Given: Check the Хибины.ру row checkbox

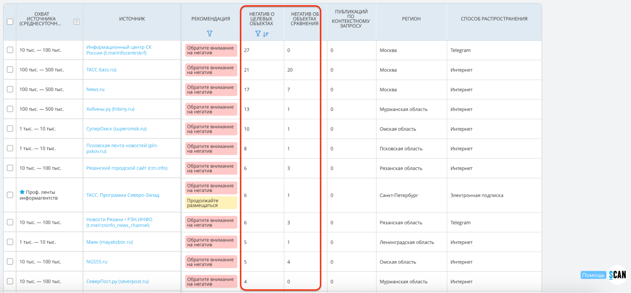Looking at the screenshot, I should click(10, 109).
